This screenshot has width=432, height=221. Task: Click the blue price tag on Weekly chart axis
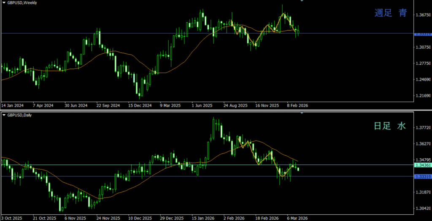pos(423,34)
